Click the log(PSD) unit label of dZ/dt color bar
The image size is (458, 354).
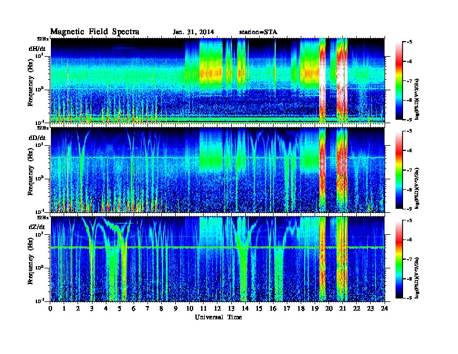tap(418, 278)
